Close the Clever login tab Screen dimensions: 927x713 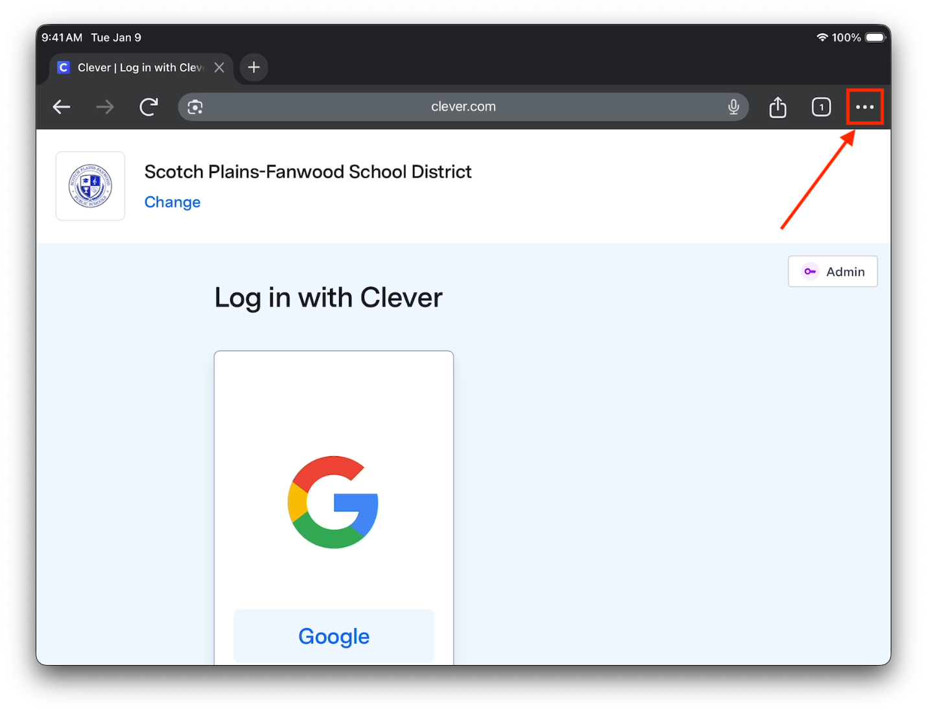(x=219, y=67)
